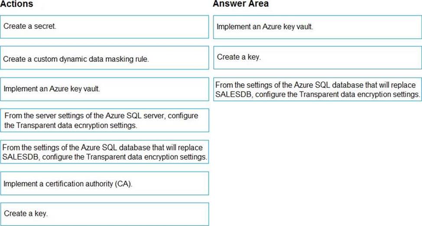Select "Create a key." step in Answer Area

[317, 58]
